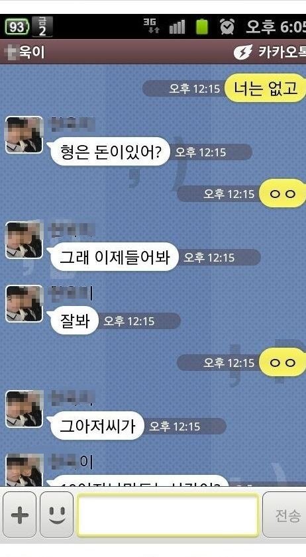Tap the plus attachment button
This screenshot has height=557, width=306.
point(20,514)
